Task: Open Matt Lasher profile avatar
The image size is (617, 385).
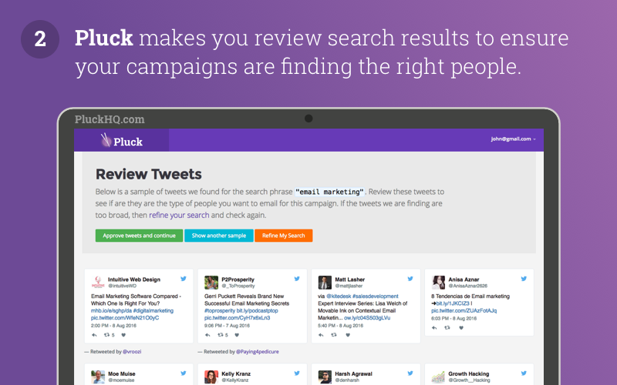Action: (325, 283)
